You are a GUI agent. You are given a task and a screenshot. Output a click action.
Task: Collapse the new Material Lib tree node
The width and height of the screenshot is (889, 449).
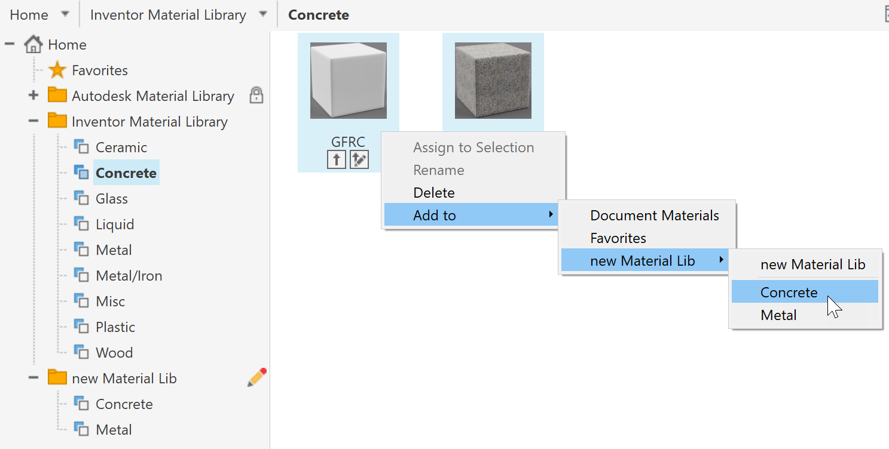[33, 378]
